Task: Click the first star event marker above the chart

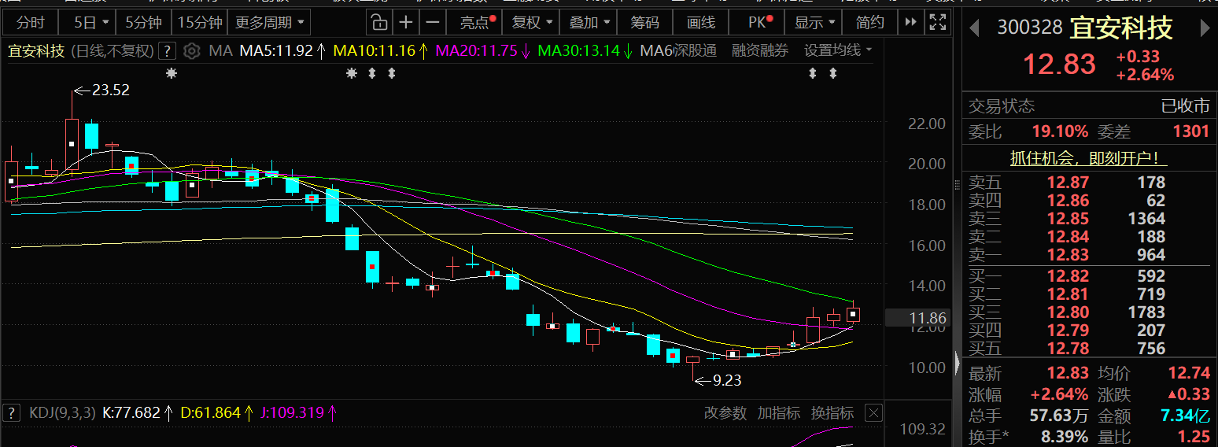Action: coord(171,73)
